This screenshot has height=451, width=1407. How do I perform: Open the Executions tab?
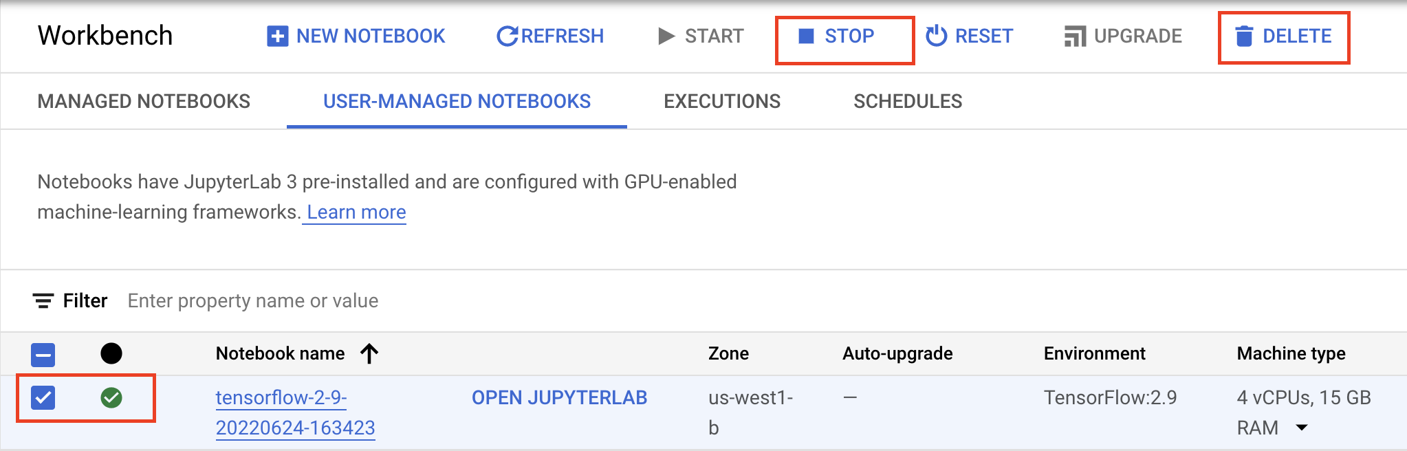coord(722,101)
